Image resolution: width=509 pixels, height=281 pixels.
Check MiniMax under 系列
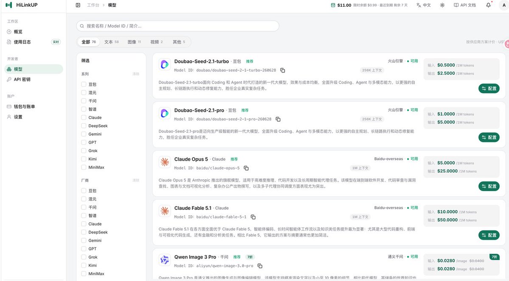tap(84, 167)
